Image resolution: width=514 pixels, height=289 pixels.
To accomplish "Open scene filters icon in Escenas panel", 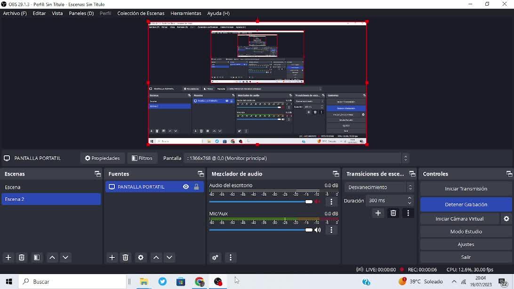I will (37, 257).
